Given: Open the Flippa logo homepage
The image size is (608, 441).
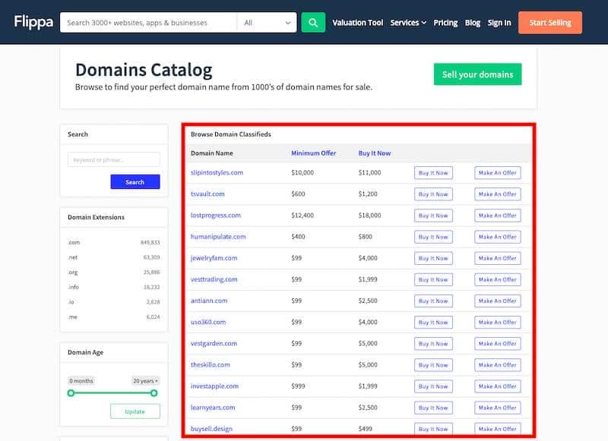Looking at the screenshot, I should [33, 22].
